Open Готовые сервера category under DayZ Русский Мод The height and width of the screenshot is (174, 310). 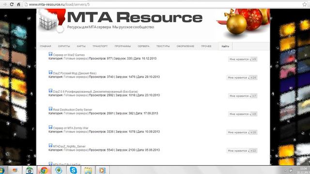76,77
